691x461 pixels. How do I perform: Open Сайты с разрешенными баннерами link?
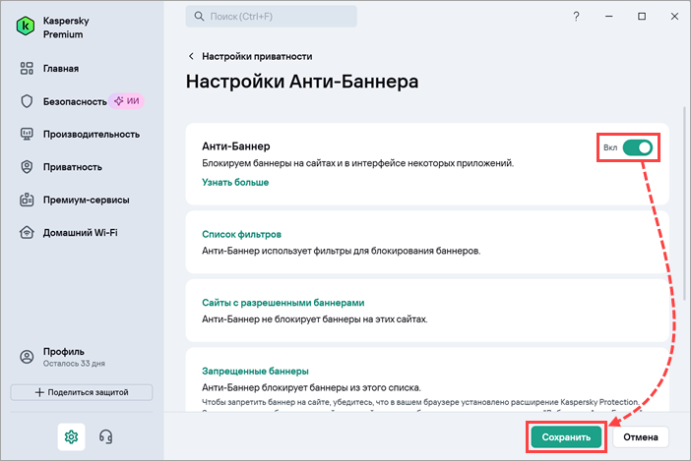tap(283, 303)
